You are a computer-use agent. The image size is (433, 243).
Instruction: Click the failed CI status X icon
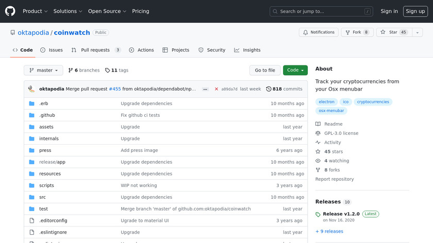(x=216, y=89)
